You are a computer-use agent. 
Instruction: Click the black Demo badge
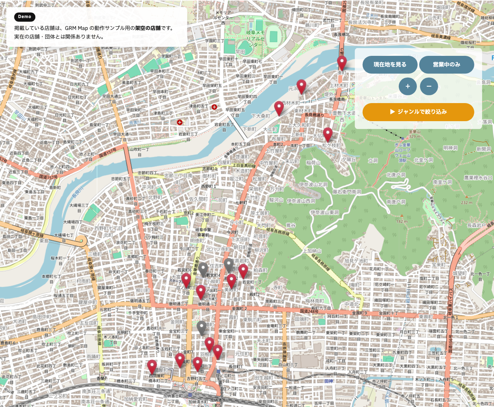coord(25,17)
